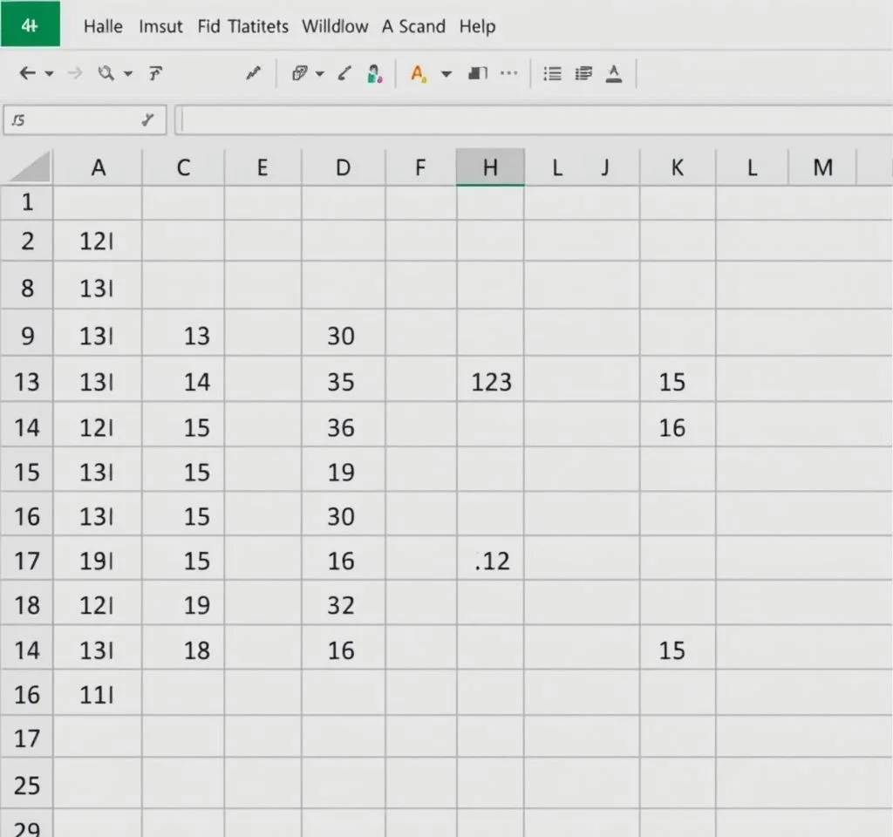Select the column K header

click(x=677, y=167)
